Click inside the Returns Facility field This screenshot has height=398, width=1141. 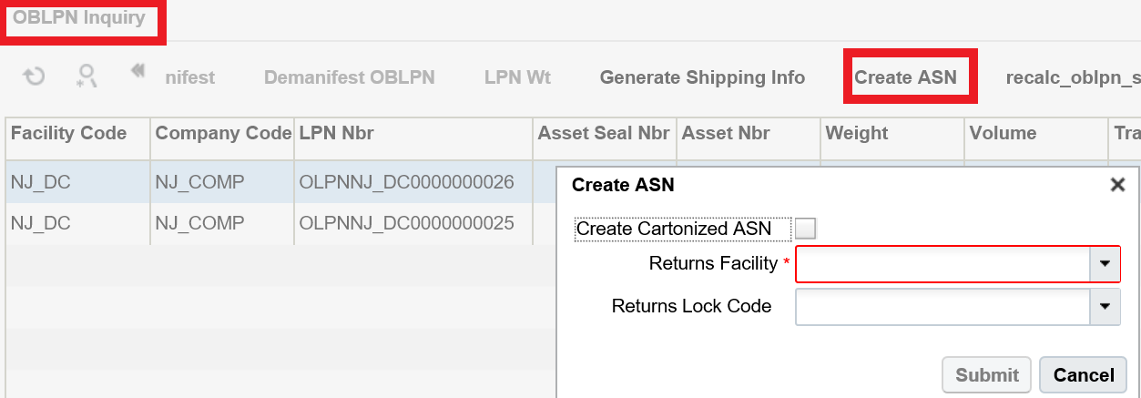point(942,263)
